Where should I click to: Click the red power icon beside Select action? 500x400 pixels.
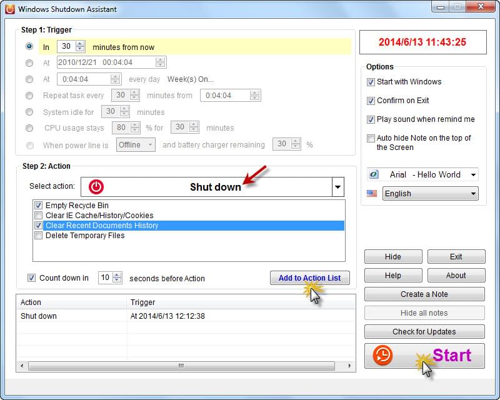pyautogui.click(x=96, y=186)
